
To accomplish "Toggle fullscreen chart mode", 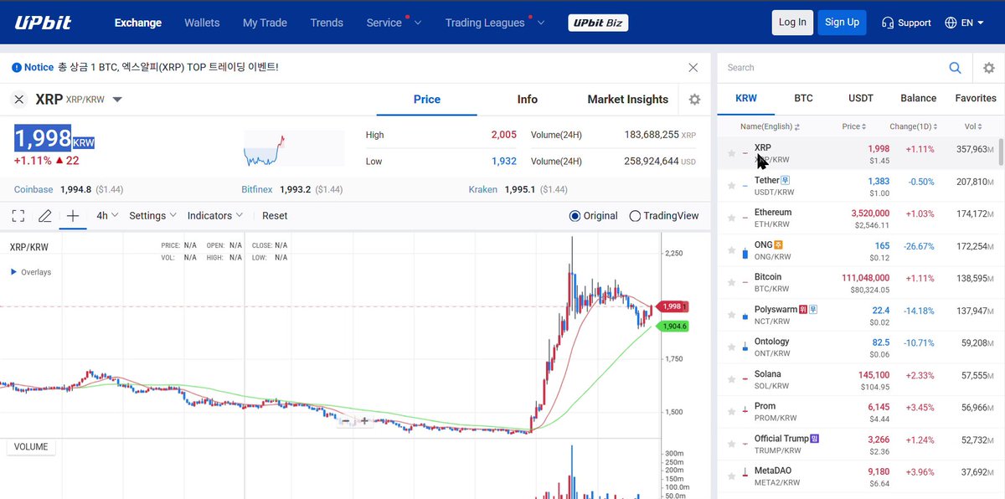I will tap(18, 216).
